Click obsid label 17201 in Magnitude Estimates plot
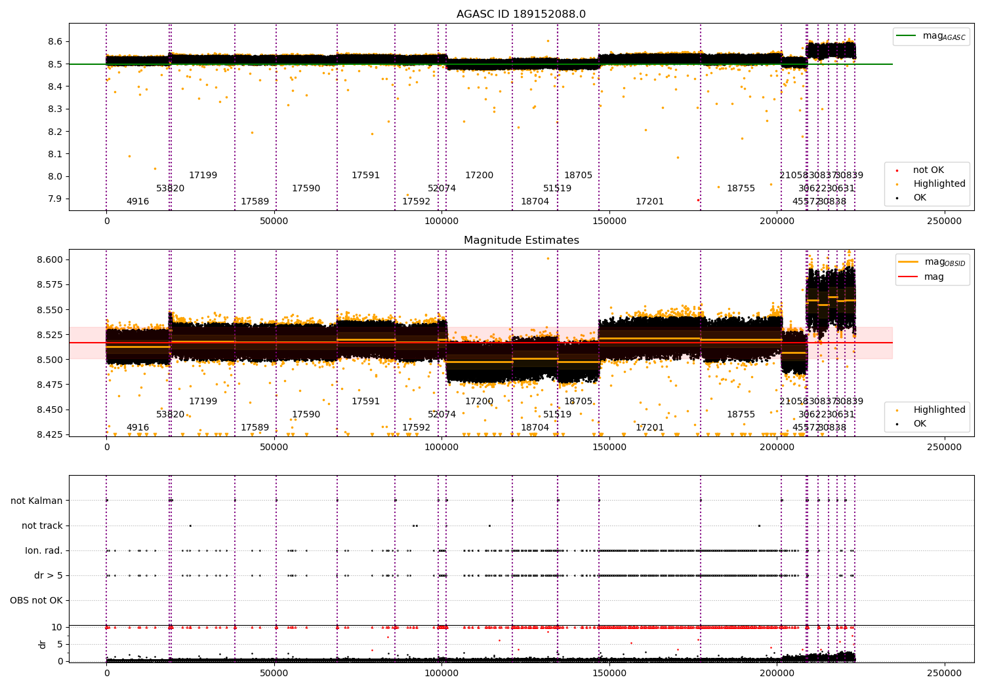Viewport: 984px width, 688px height. (x=650, y=428)
